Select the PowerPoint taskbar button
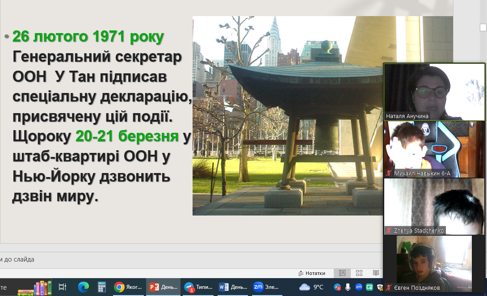This screenshot has height=296, width=487. pyautogui.click(x=163, y=287)
